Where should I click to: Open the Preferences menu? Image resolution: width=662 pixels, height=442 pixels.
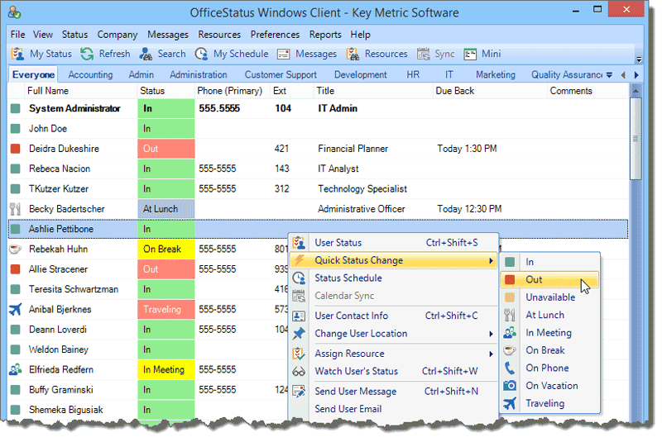[275, 35]
